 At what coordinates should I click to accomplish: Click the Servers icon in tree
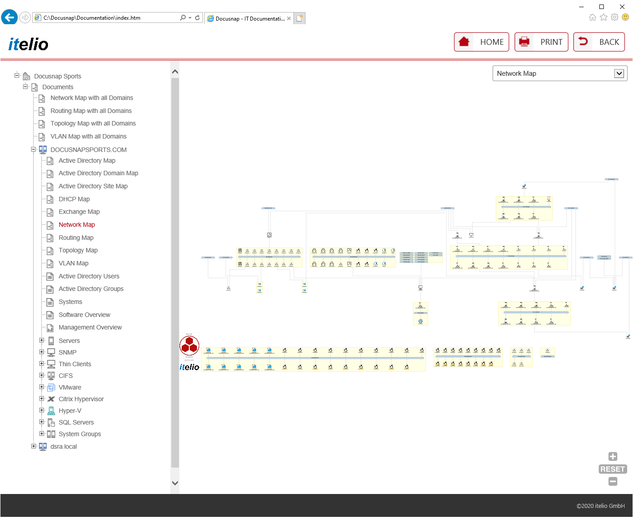click(51, 341)
